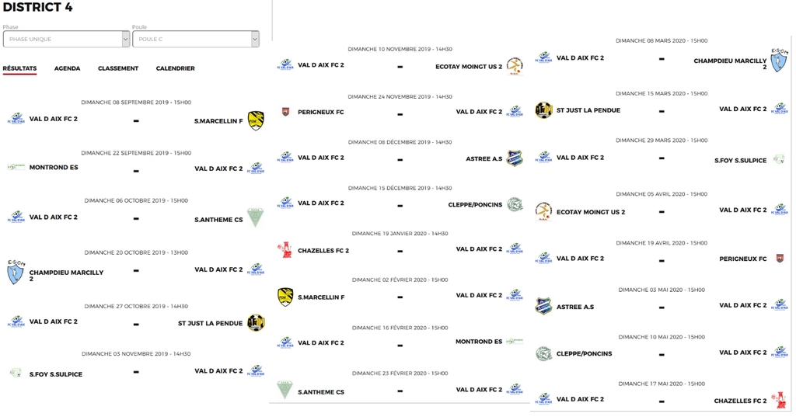Click S.Foy S.Sulpice logo for 29 Mars match
This screenshot has width=796, height=417.
click(x=778, y=160)
